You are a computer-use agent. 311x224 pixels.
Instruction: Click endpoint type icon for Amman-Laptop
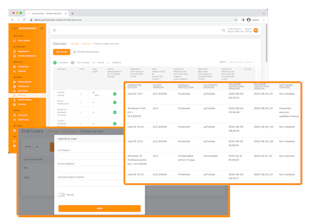click(x=80, y=94)
